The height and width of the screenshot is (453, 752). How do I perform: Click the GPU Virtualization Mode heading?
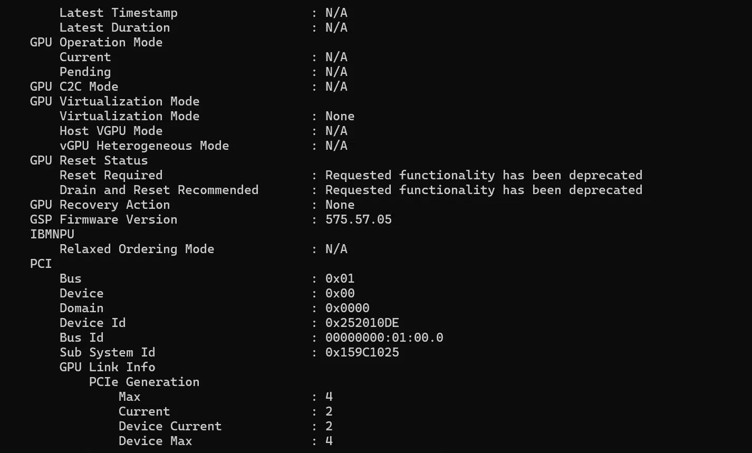(x=114, y=101)
